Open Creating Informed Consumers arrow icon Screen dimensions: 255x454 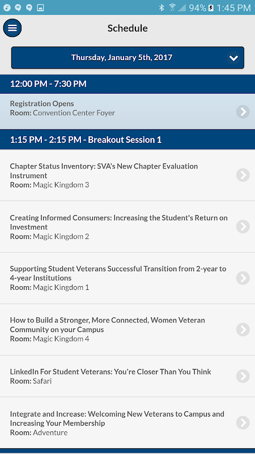243,226
